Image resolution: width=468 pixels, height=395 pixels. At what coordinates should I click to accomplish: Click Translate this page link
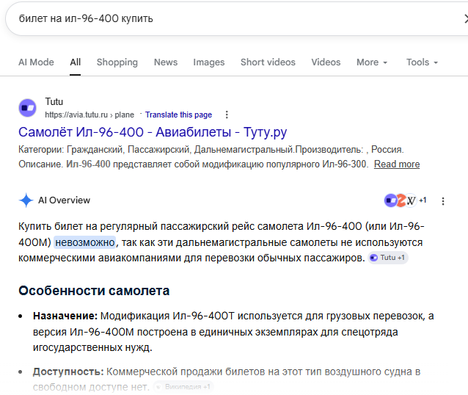click(178, 115)
